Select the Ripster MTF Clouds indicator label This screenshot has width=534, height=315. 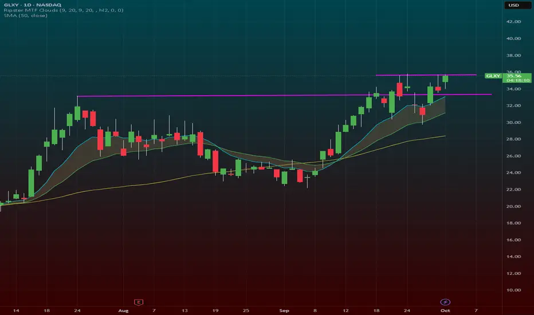coord(64,10)
